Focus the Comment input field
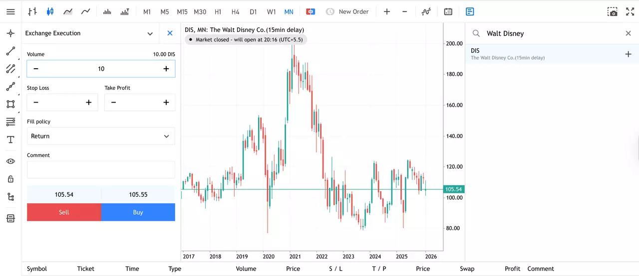This screenshot has height=276, width=639. [x=101, y=170]
